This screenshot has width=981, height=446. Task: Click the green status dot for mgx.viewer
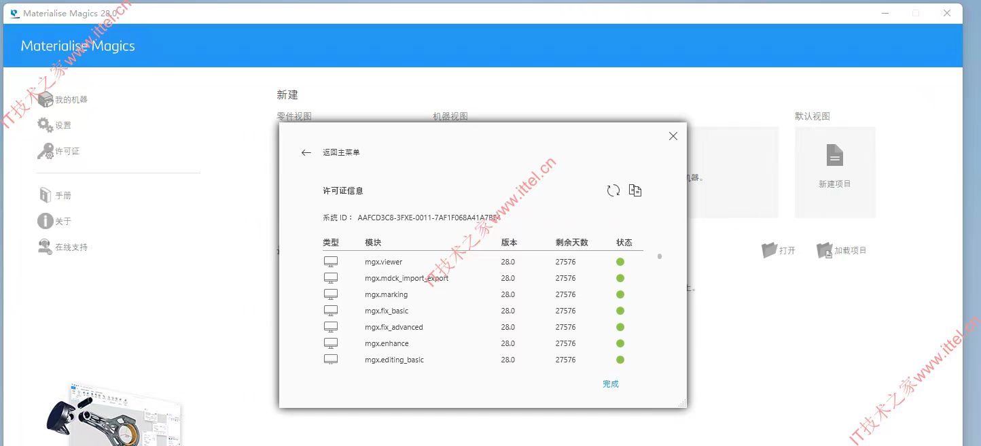[x=620, y=262]
